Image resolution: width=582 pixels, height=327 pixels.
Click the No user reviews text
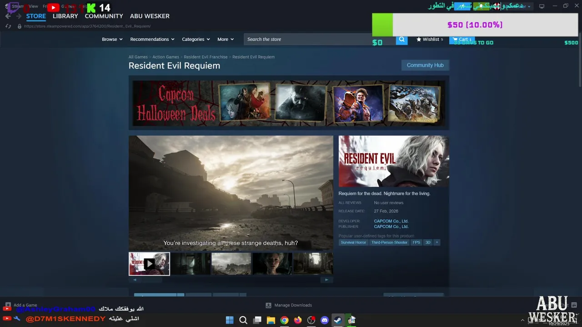pyautogui.click(x=389, y=203)
